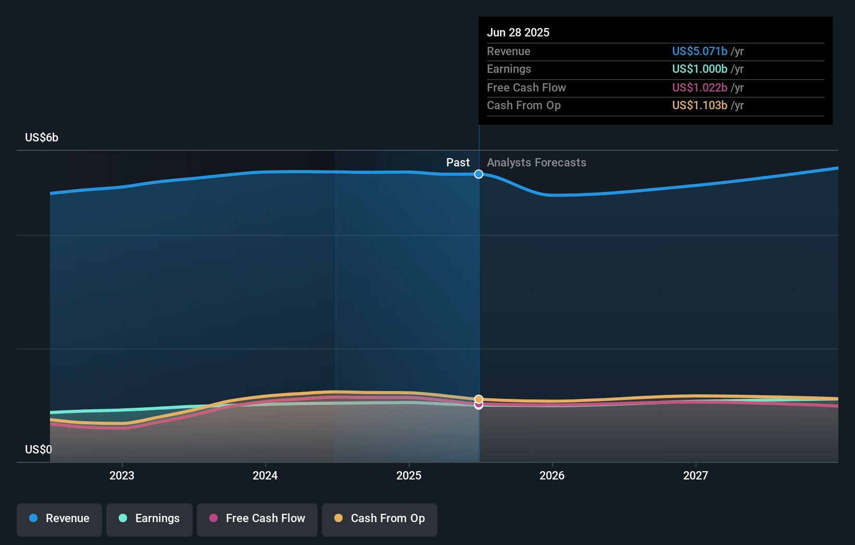Viewport: 855px width, 545px height.
Task: Select the blue Revenue data point marker
Action: coord(479,174)
